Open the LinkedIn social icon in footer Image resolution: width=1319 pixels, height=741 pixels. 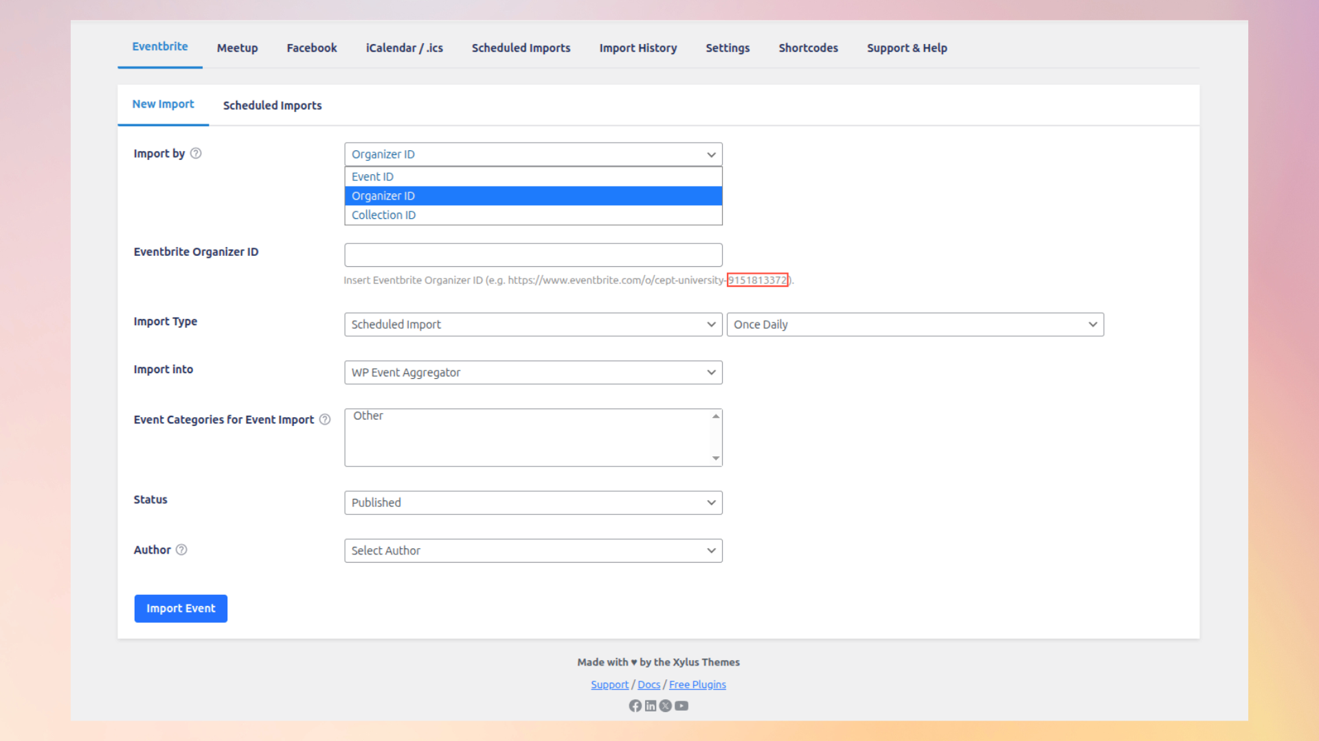point(650,705)
